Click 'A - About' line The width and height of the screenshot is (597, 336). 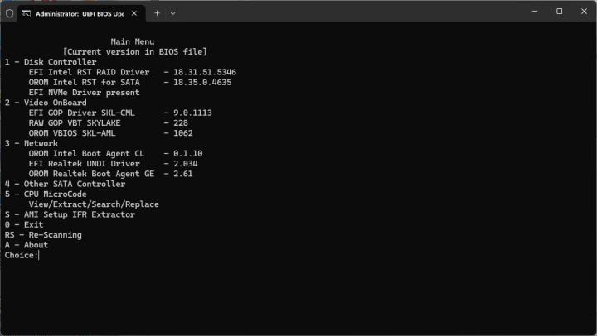27,245
